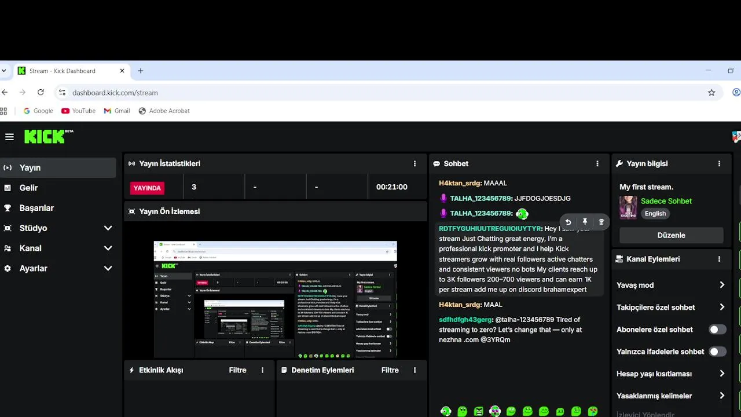Bookmark this page with star icon
741x417 pixels.
click(711, 92)
